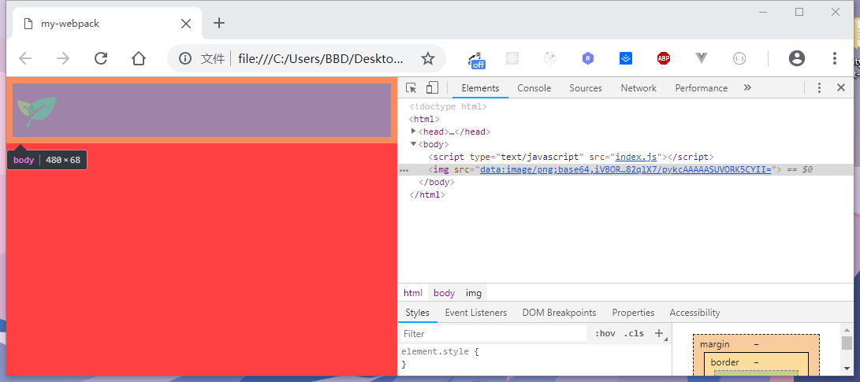The height and width of the screenshot is (382, 860).
Task: Select the Styles pane tab
Action: coord(417,313)
